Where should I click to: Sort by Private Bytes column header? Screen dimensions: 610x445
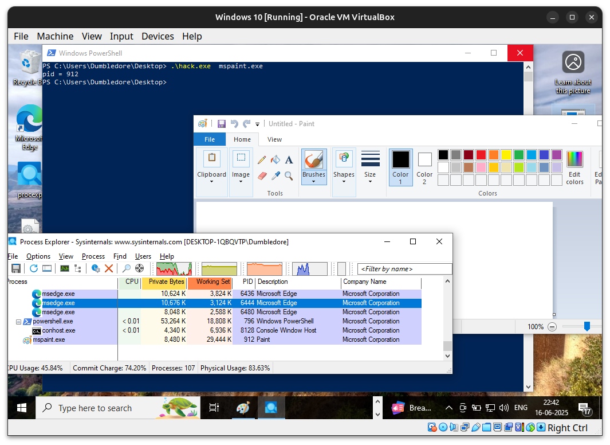164,282
